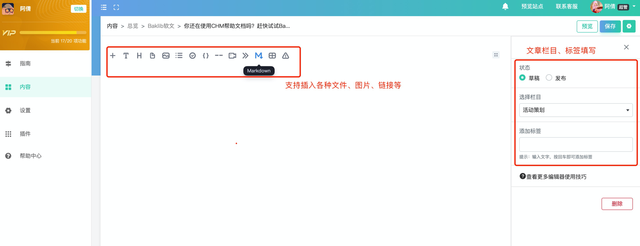Select the 草稿 draft radio button
The height and width of the screenshot is (246, 640).
coord(522,78)
